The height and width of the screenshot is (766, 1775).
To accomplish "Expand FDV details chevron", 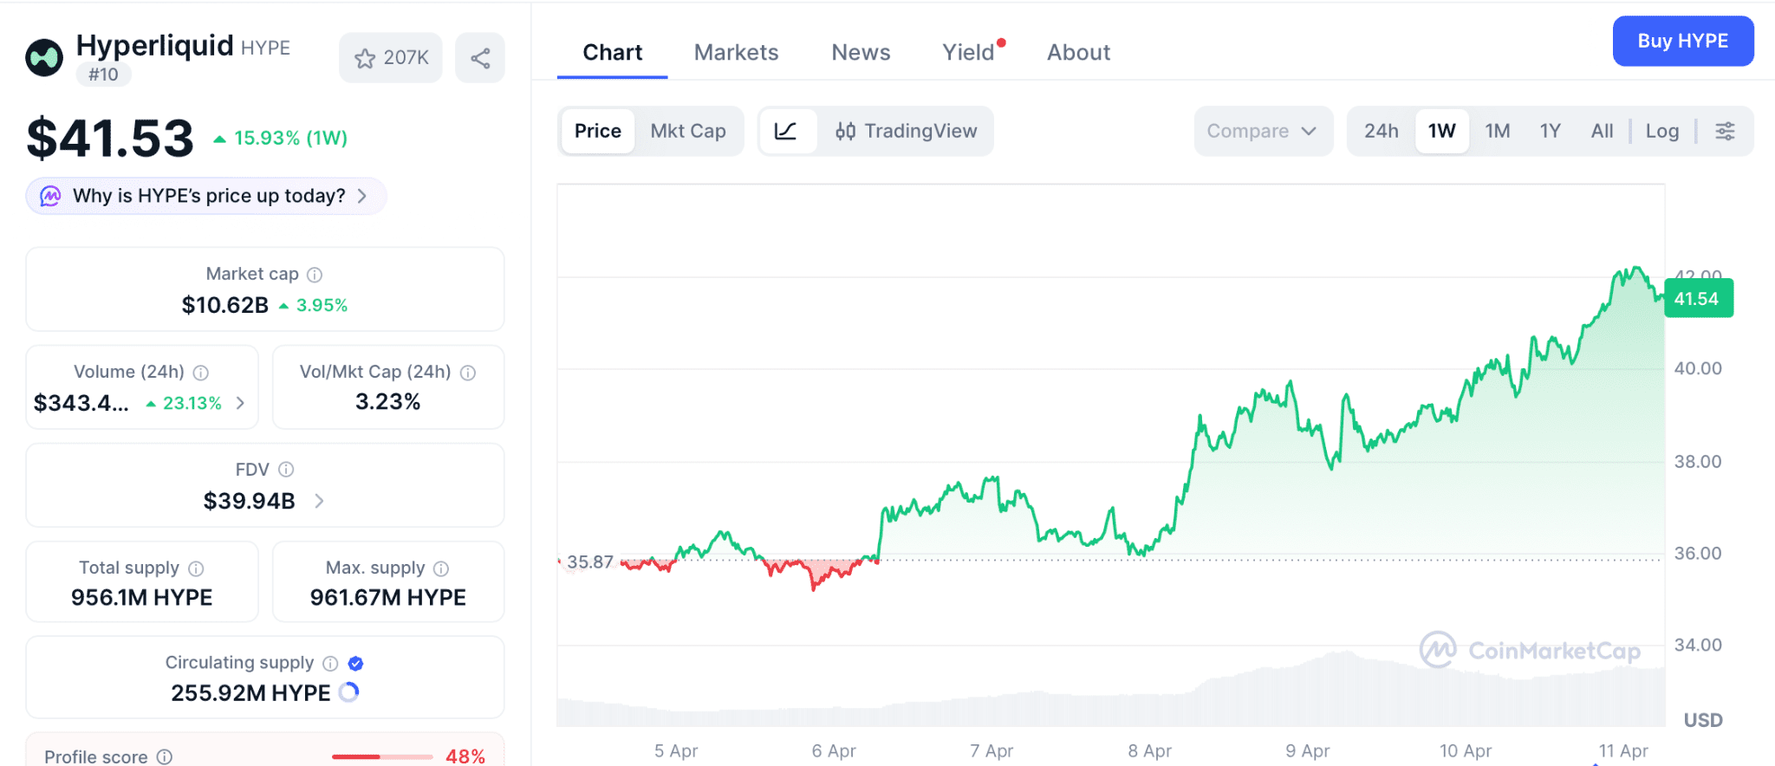I will (319, 501).
